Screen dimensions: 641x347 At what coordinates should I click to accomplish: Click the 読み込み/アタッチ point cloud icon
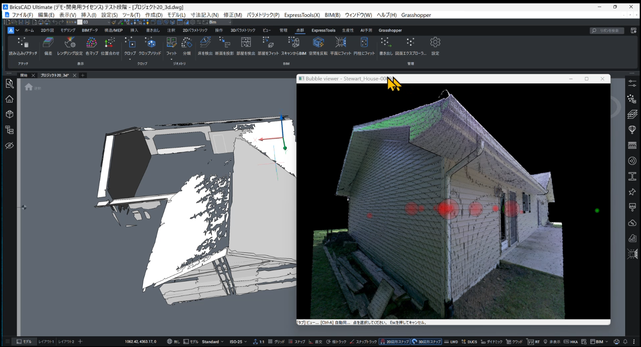(x=23, y=43)
